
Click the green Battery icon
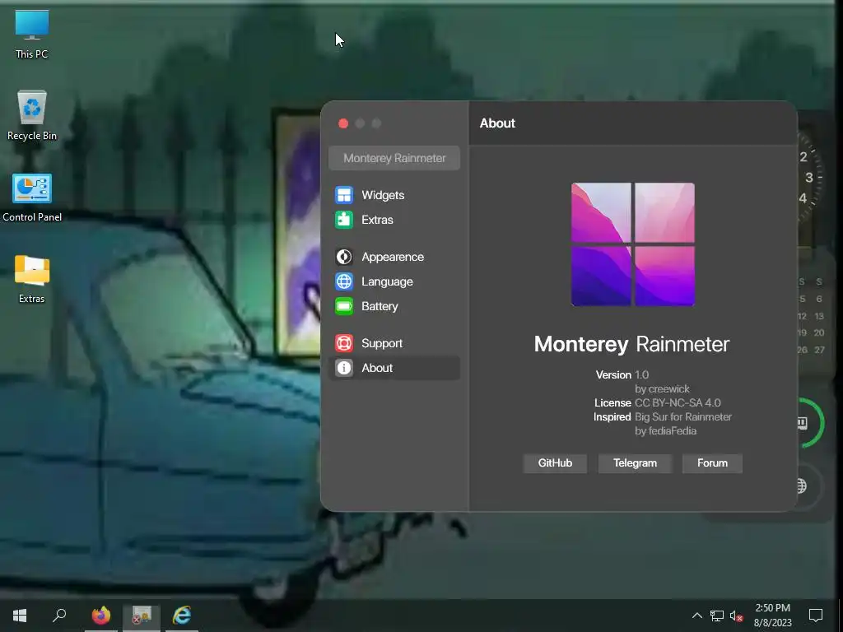point(344,306)
